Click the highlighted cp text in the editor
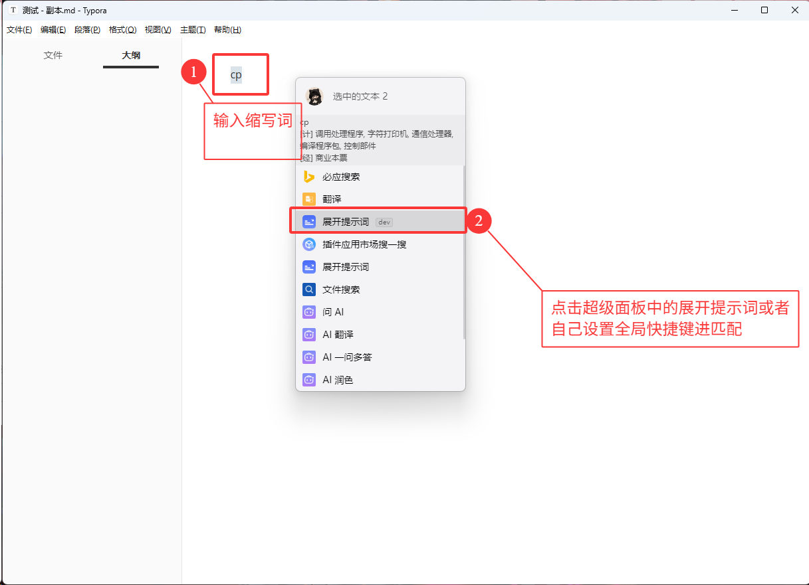The image size is (809, 585). tap(236, 74)
